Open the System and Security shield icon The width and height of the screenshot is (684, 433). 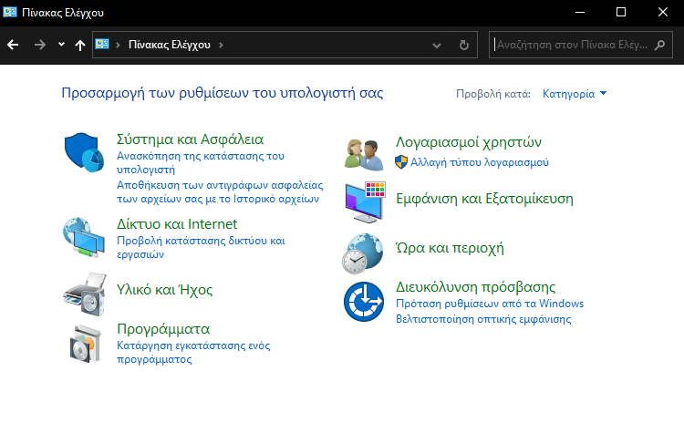click(x=84, y=152)
